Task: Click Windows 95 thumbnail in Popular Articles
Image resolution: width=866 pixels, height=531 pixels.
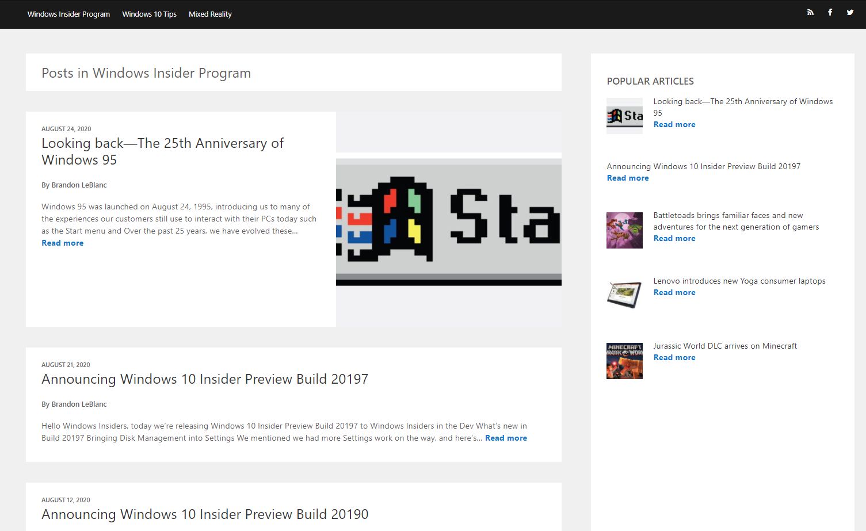Action: (x=624, y=116)
